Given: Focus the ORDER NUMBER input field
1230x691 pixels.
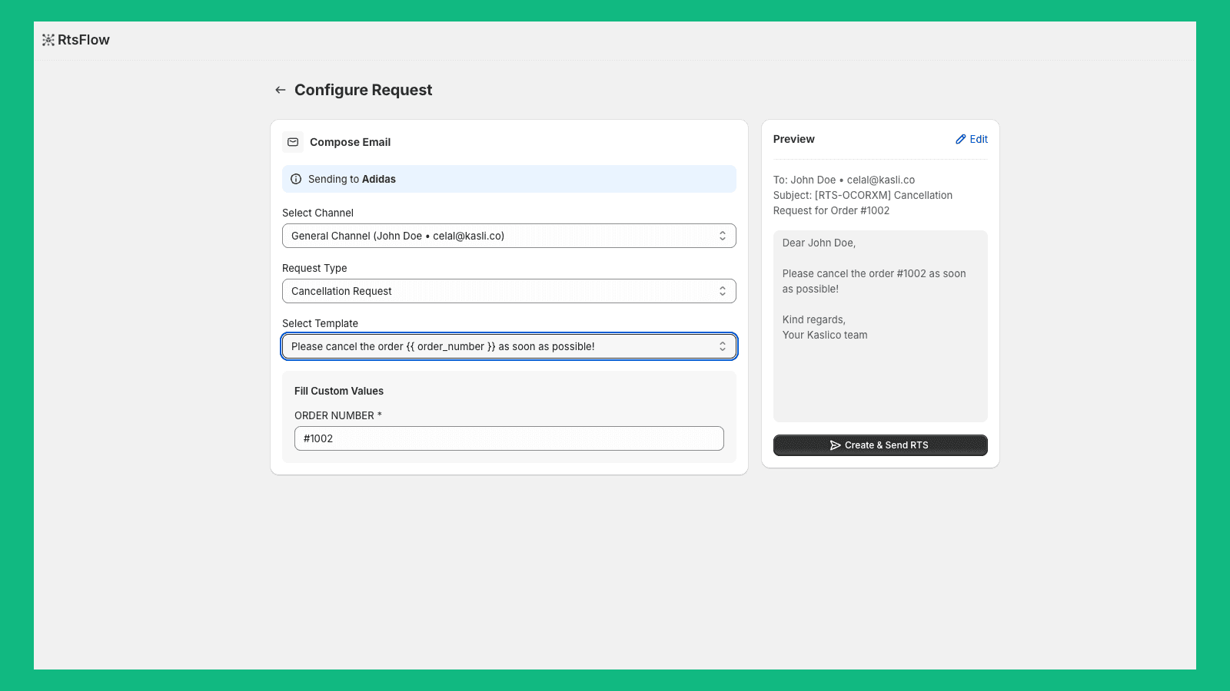Looking at the screenshot, I should pyautogui.click(x=509, y=438).
